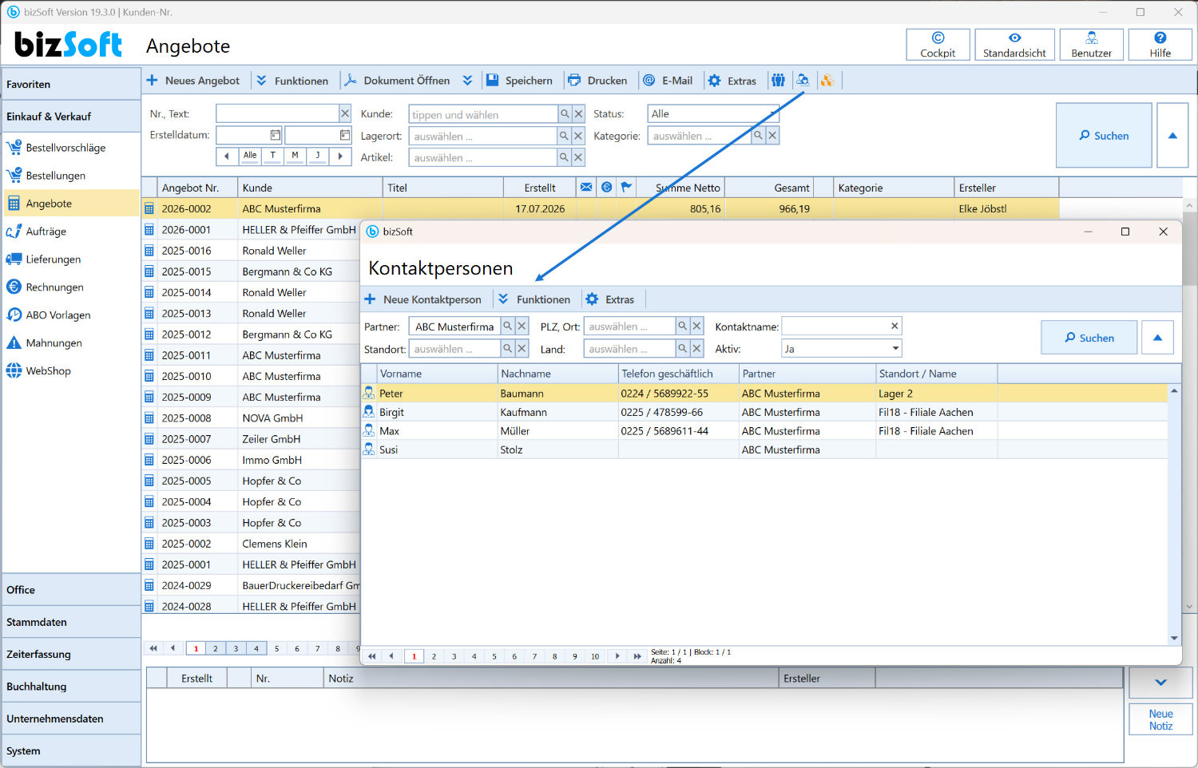Screen dimensions: 1198x768
Task: Clear the Kunde filter with its X
Action: pyautogui.click(x=578, y=114)
